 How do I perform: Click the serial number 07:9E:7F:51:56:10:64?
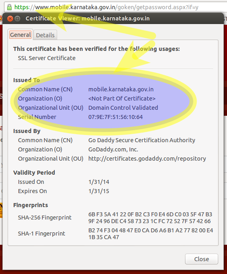[115, 117]
